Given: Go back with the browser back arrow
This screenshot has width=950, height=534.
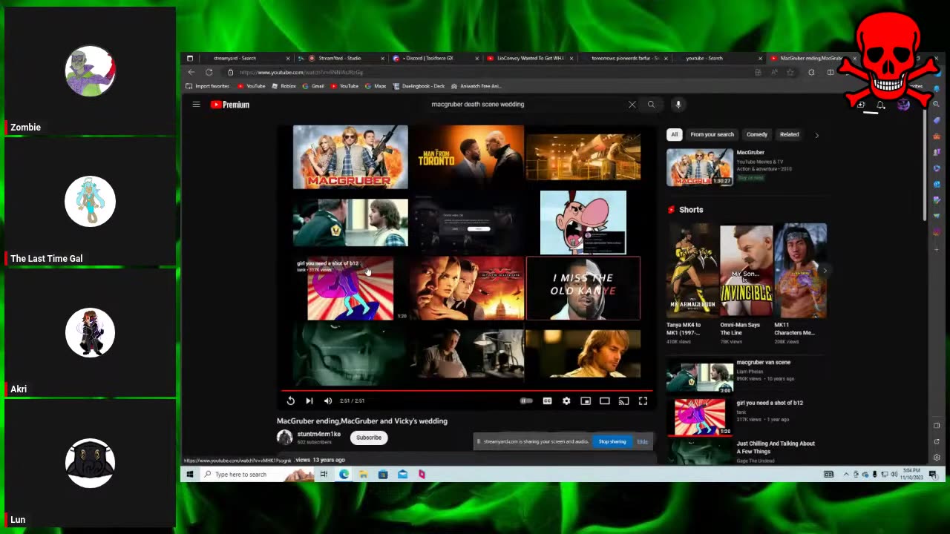Looking at the screenshot, I should (x=191, y=72).
